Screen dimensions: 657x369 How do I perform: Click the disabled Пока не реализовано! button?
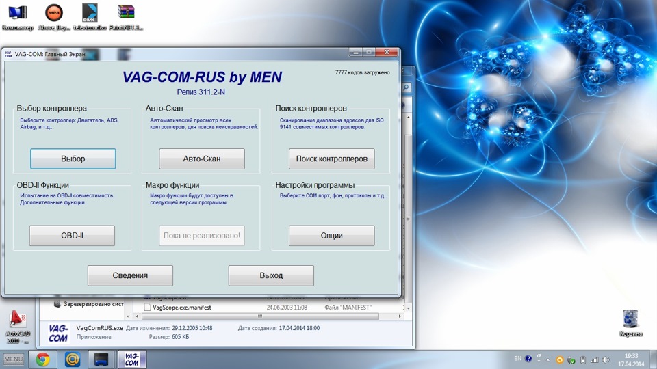tap(201, 236)
